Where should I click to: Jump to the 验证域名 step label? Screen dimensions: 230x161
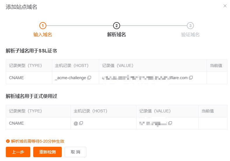(190, 35)
